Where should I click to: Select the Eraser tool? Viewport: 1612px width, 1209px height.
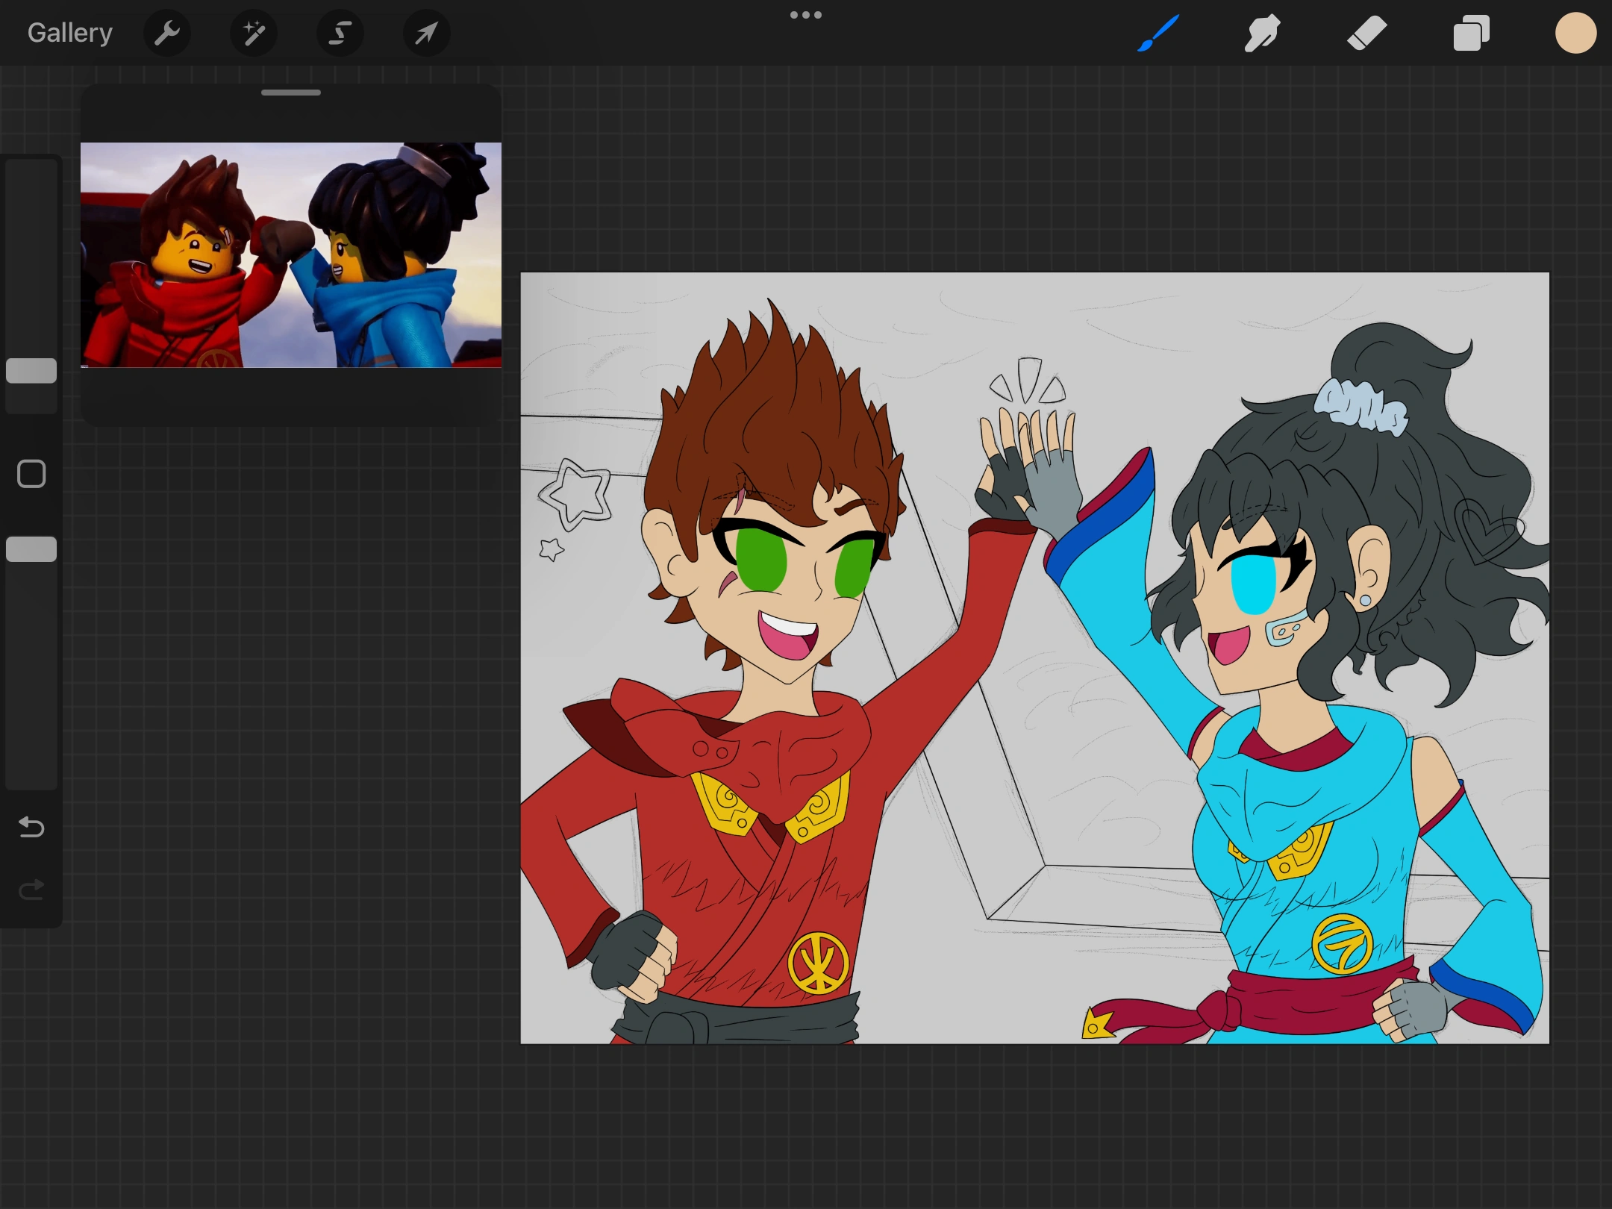tap(1366, 33)
